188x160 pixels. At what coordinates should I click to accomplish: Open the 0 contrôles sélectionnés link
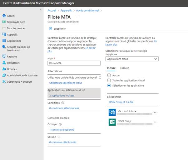(x=63, y=142)
